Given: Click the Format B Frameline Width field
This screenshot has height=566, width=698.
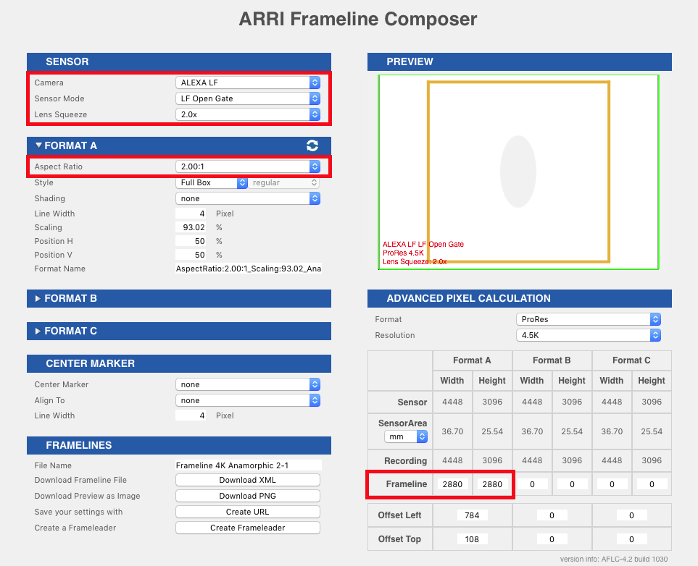Looking at the screenshot, I should click(x=533, y=484).
